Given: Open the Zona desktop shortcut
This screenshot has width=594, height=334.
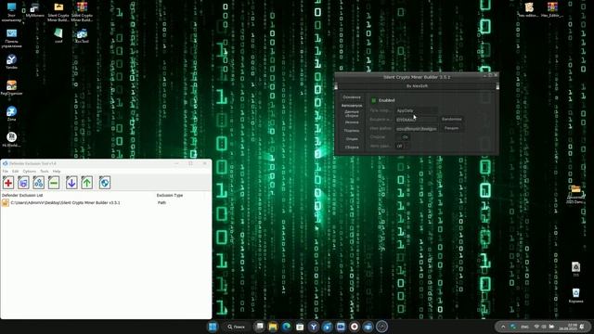Looking at the screenshot, I should [11, 113].
